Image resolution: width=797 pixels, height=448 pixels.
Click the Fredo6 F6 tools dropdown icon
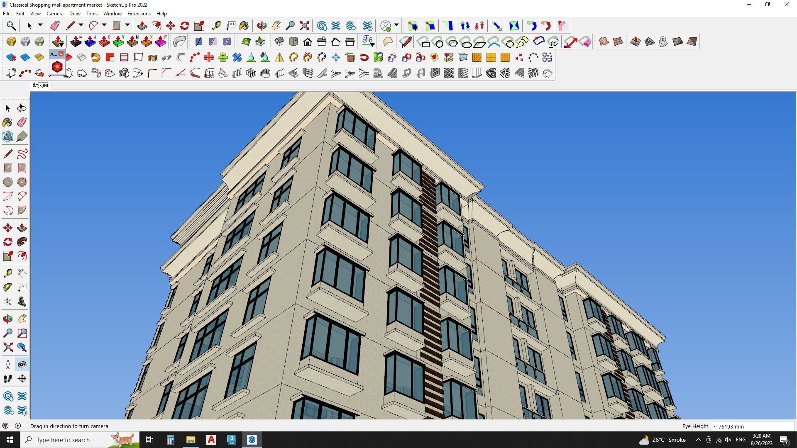[368, 41]
